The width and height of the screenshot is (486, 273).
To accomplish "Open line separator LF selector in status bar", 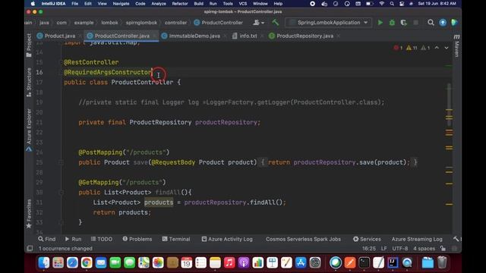I will [383, 249].
